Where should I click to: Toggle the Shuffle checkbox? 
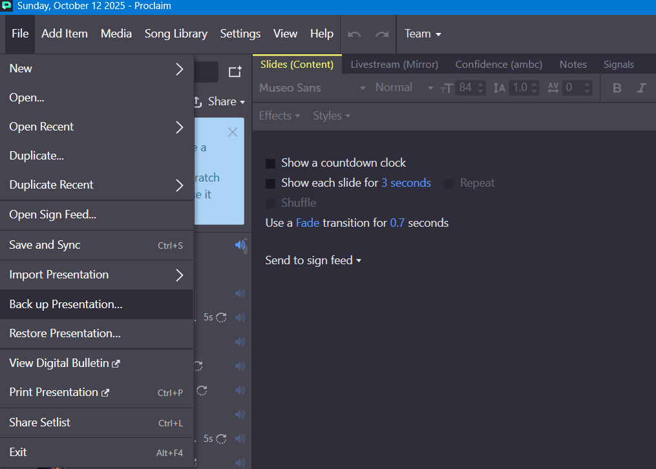(270, 203)
